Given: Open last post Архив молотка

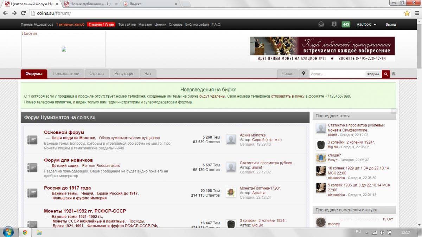Looking at the screenshot, I should [252, 135].
